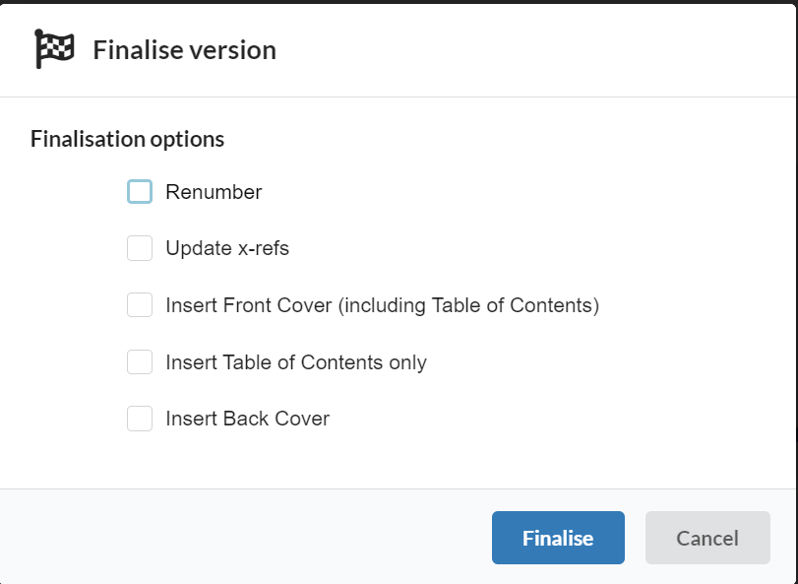798x584 pixels.
Task: Click the Update x-refs label text
Action: 227,248
